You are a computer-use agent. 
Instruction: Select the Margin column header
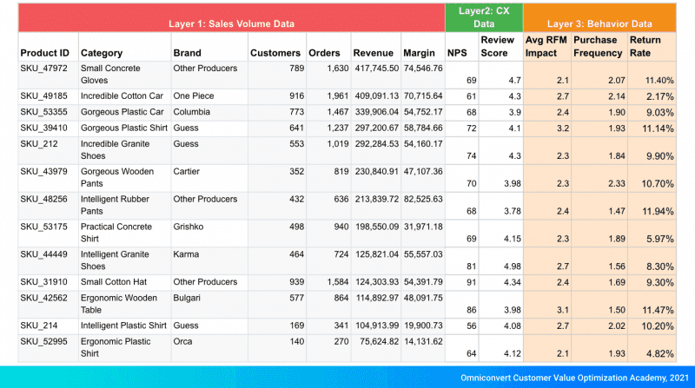click(419, 53)
